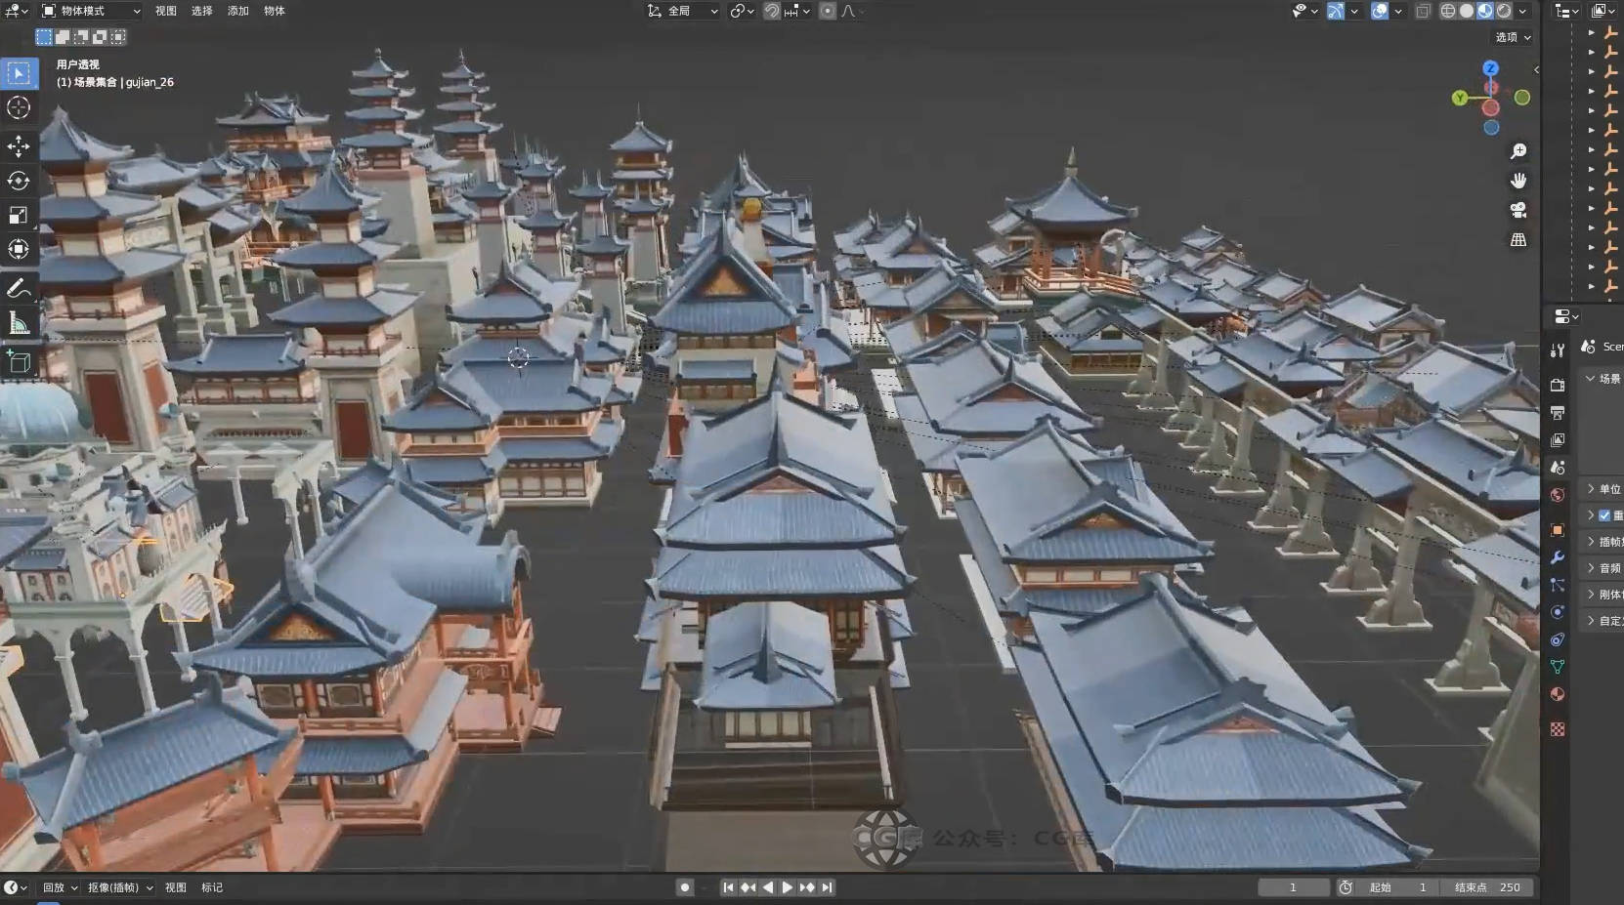Tick the checkbox in the scene properties panel
This screenshot has height=905, width=1624.
coord(1604,515)
